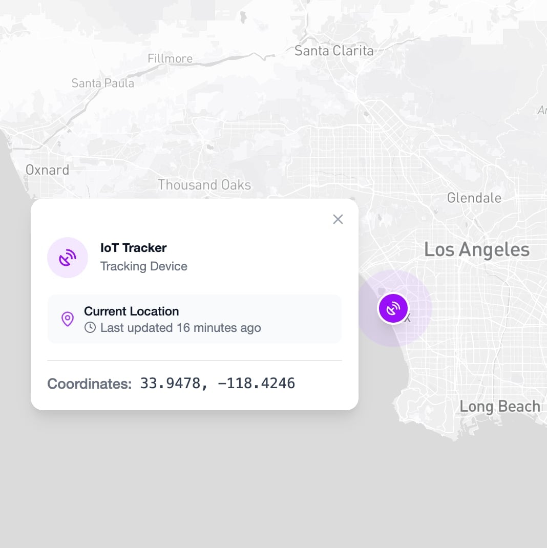
Task: Tap the circular purple device avatar in the card
Action: pyautogui.click(x=68, y=257)
